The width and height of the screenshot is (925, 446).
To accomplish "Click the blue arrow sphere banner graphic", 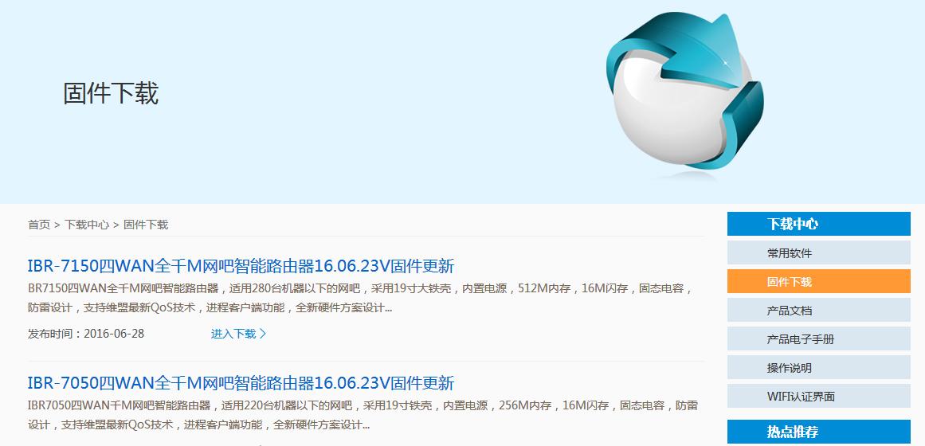I will (x=685, y=92).
